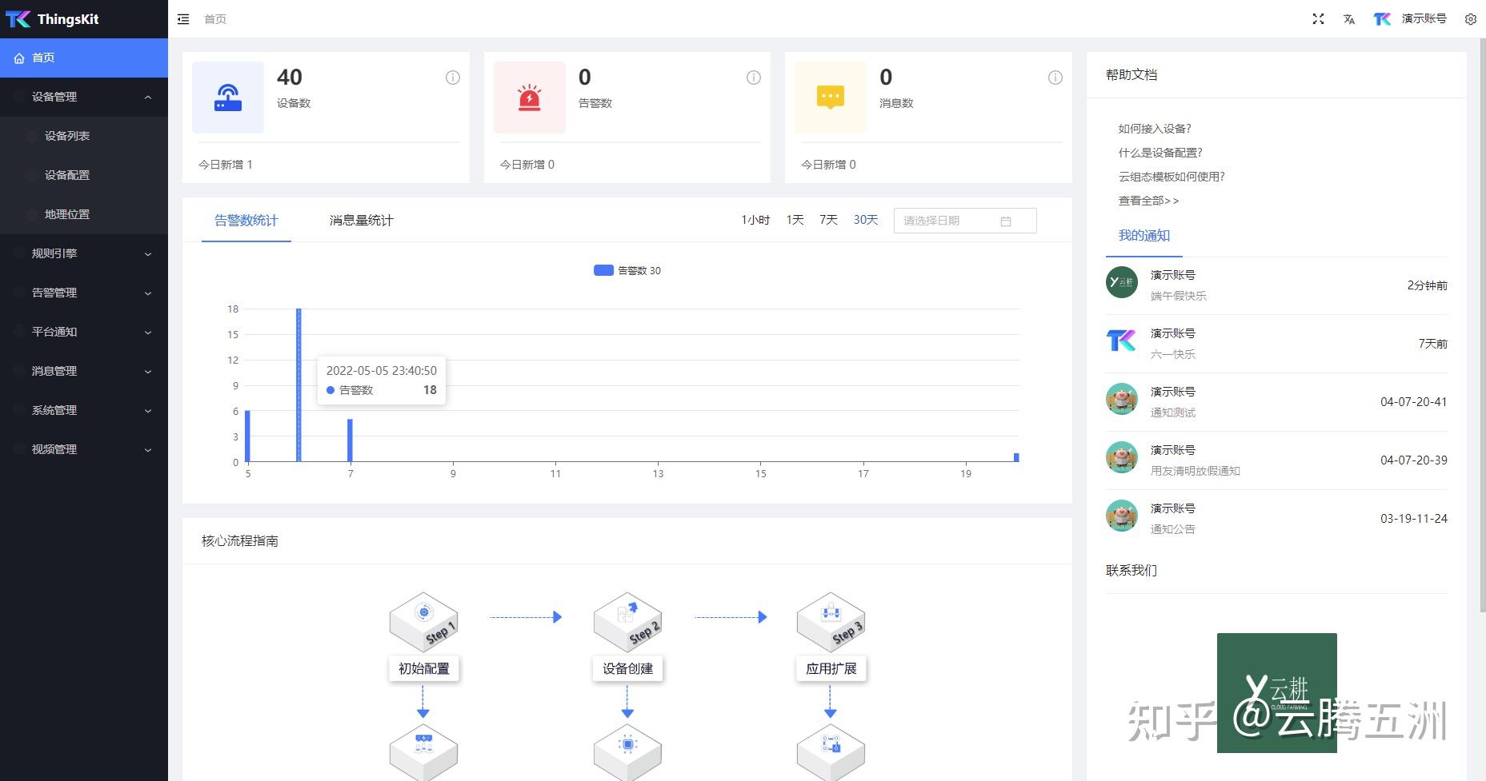Switch language using the translate icon
Screen dimensions: 1486x781
click(1349, 18)
